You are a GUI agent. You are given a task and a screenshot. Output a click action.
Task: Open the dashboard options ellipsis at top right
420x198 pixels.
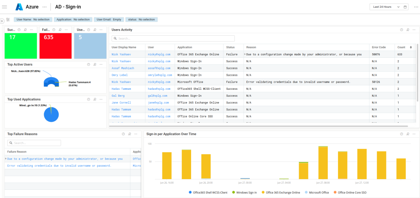click(416, 7)
